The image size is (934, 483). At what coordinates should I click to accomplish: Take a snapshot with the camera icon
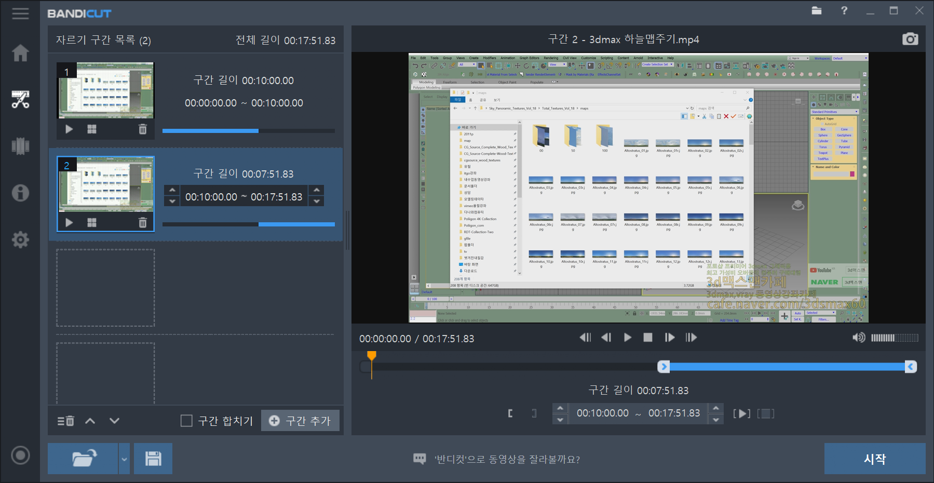910,39
